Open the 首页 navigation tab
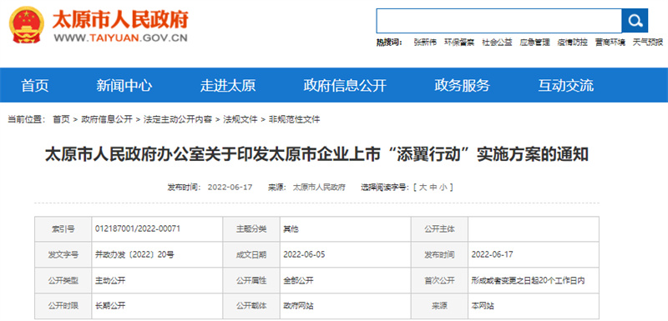 [x=35, y=85]
